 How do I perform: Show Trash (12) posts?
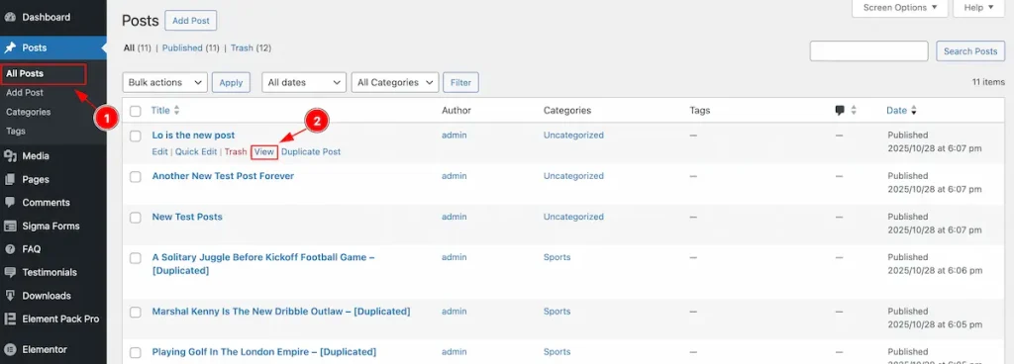[x=251, y=47]
